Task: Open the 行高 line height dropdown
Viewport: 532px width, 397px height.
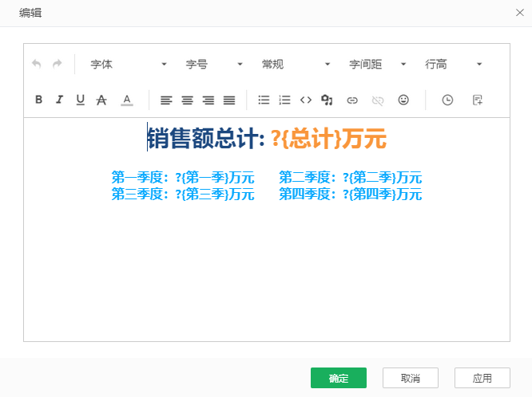Action: [x=453, y=64]
